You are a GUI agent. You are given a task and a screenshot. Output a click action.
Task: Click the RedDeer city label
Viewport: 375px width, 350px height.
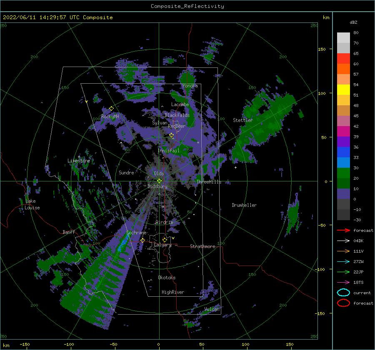point(177,126)
